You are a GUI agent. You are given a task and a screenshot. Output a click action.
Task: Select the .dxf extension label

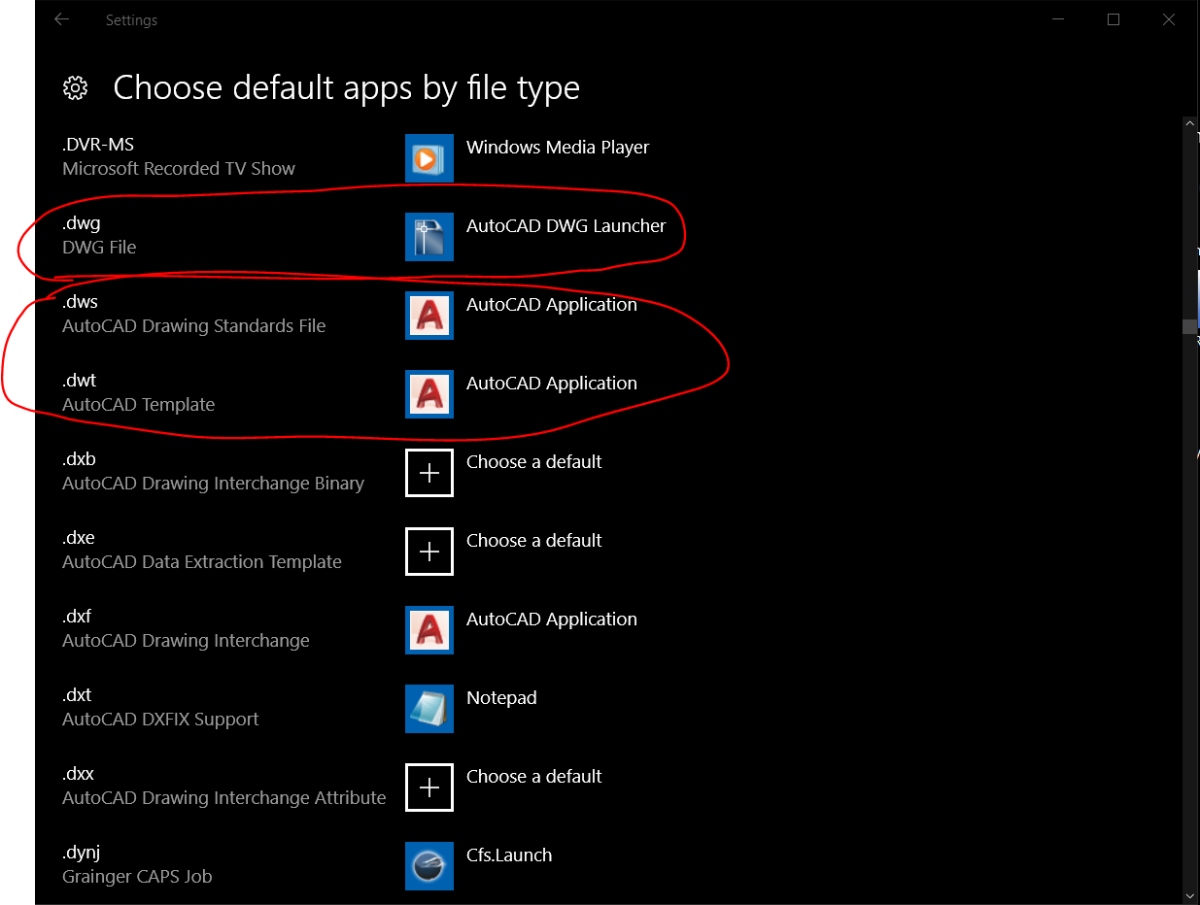point(77,617)
